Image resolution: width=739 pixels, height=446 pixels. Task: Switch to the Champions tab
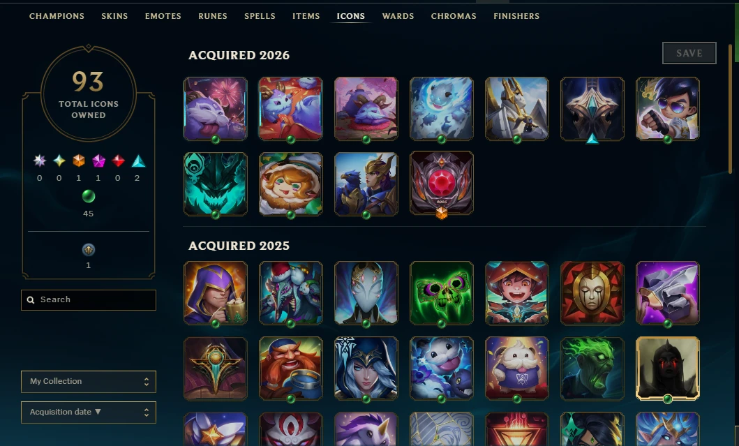[57, 16]
